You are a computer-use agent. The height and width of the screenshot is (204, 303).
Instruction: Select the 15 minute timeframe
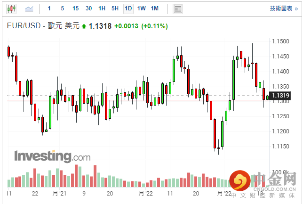click(76, 8)
